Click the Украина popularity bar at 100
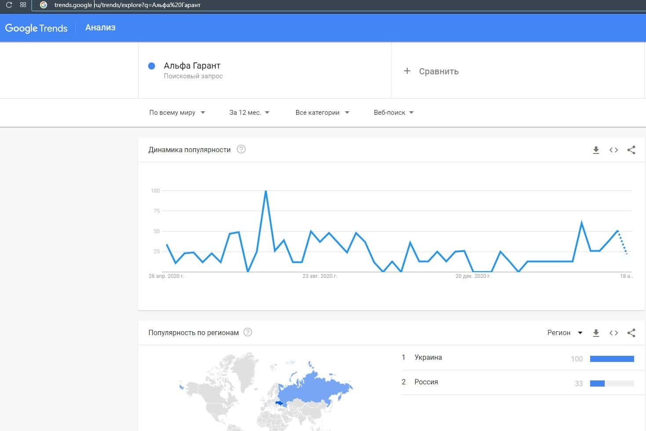The width and height of the screenshot is (646, 431). [x=612, y=359]
